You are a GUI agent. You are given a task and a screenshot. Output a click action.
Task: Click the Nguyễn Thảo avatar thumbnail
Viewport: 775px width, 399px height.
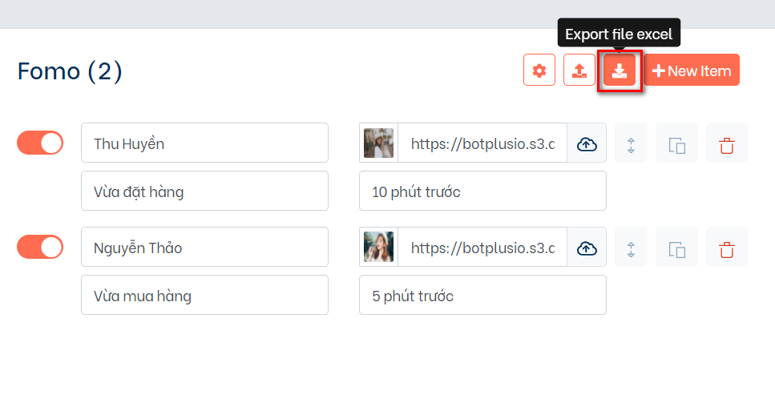point(379,248)
